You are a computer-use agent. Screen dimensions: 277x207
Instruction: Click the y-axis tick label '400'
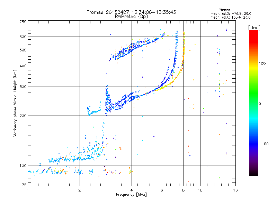[23, 66]
